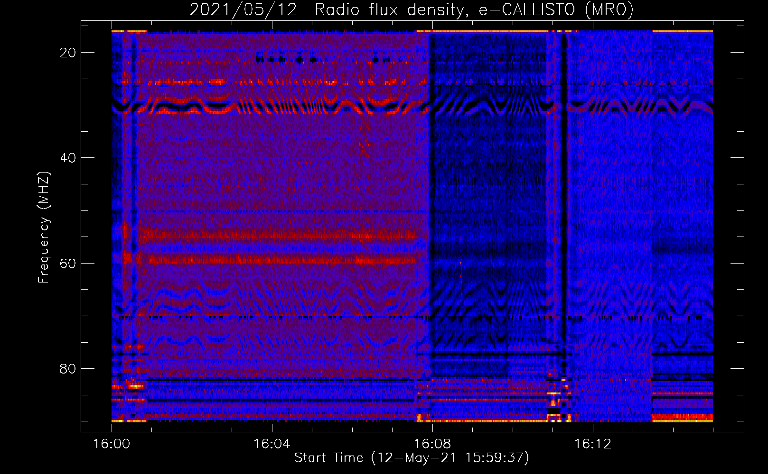Click the time tick label '16:08'
The width and height of the screenshot is (768, 474).
pyautogui.click(x=432, y=444)
